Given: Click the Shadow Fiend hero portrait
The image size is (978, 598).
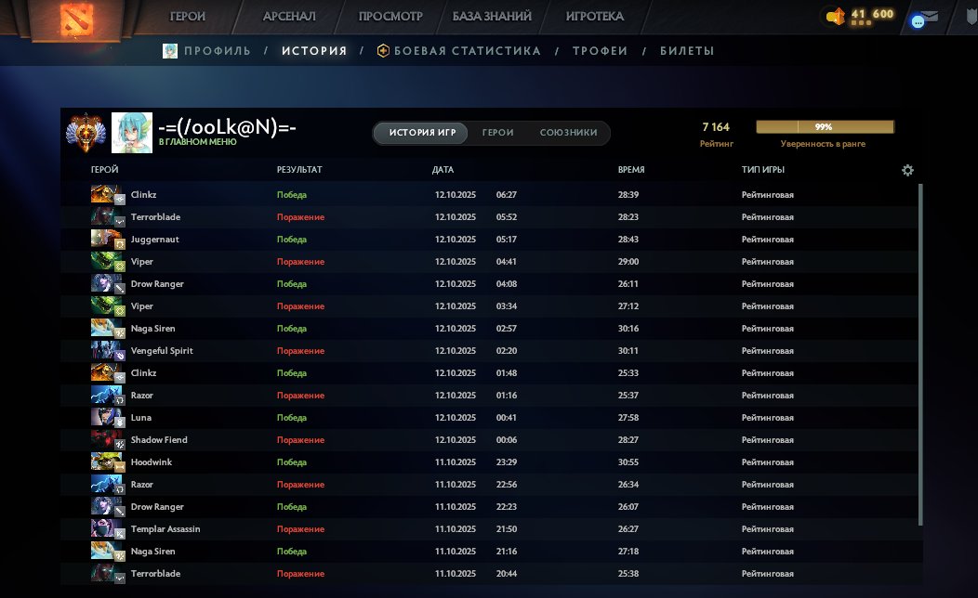Looking at the screenshot, I should pyautogui.click(x=103, y=440).
